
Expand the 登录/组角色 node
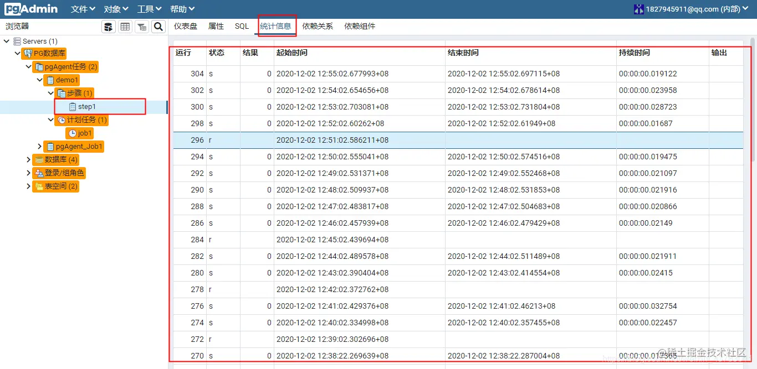[x=28, y=173]
